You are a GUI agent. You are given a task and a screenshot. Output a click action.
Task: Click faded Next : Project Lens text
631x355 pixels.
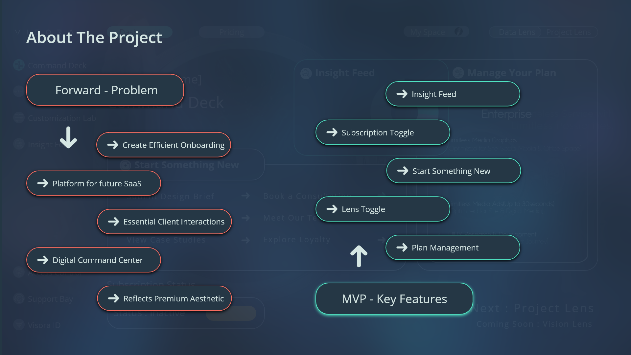click(x=532, y=308)
